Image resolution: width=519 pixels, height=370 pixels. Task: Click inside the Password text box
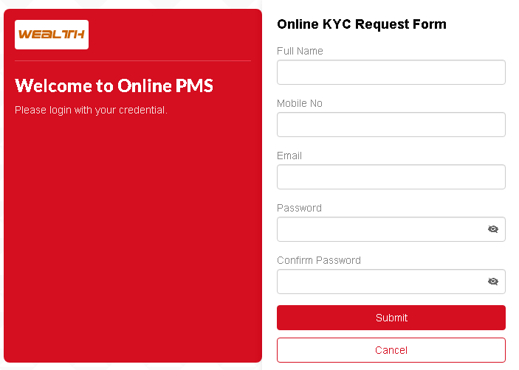[x=380, y=229]
